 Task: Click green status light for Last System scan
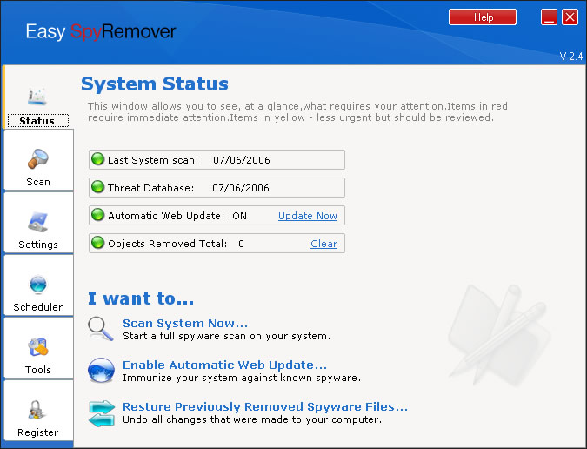pos(97,158)
